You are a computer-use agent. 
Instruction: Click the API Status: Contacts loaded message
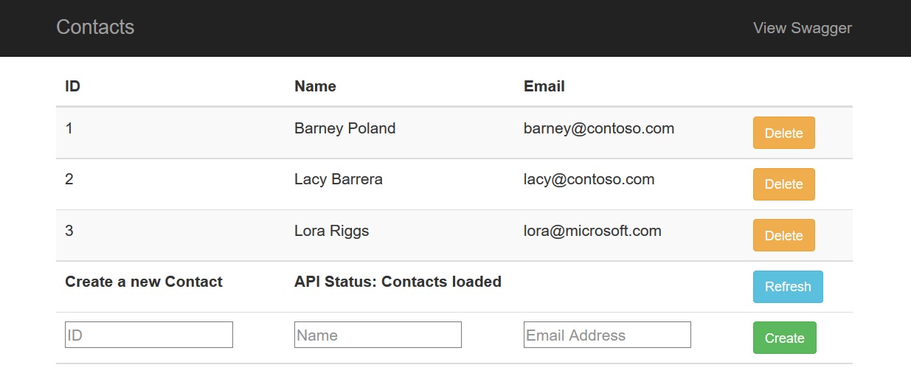[398, 282]
